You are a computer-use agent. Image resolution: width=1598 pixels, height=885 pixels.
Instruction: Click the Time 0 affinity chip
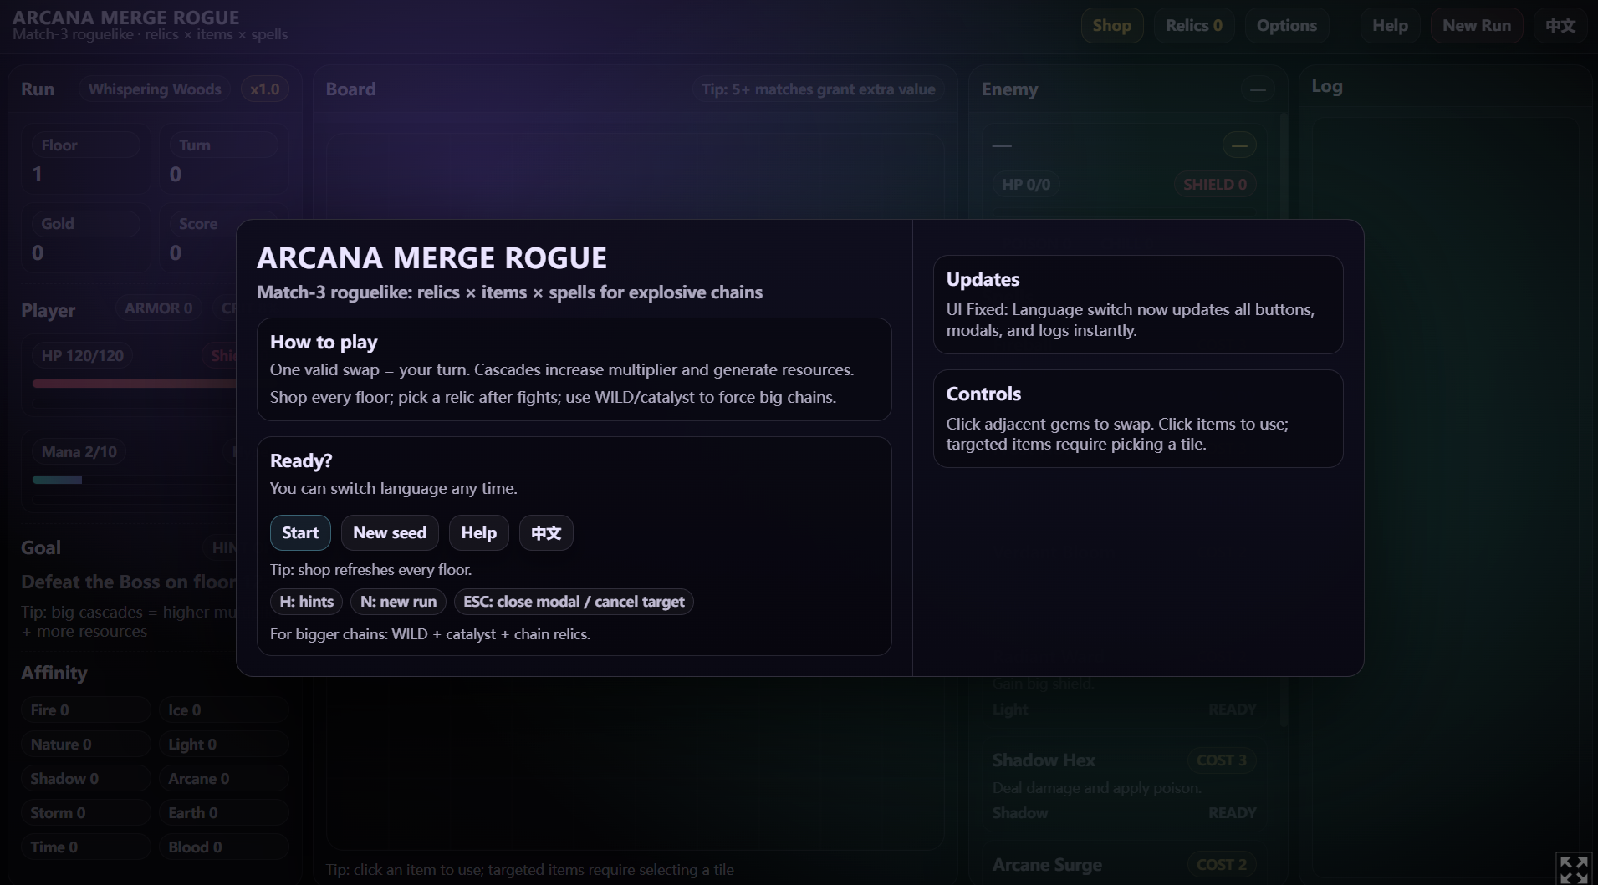86,847
